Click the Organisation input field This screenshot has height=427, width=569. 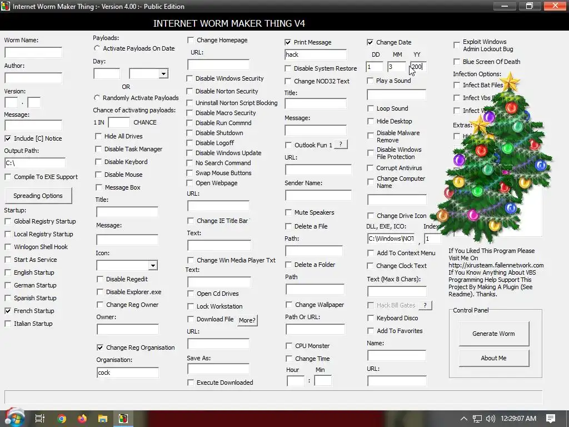pos(127,373)
